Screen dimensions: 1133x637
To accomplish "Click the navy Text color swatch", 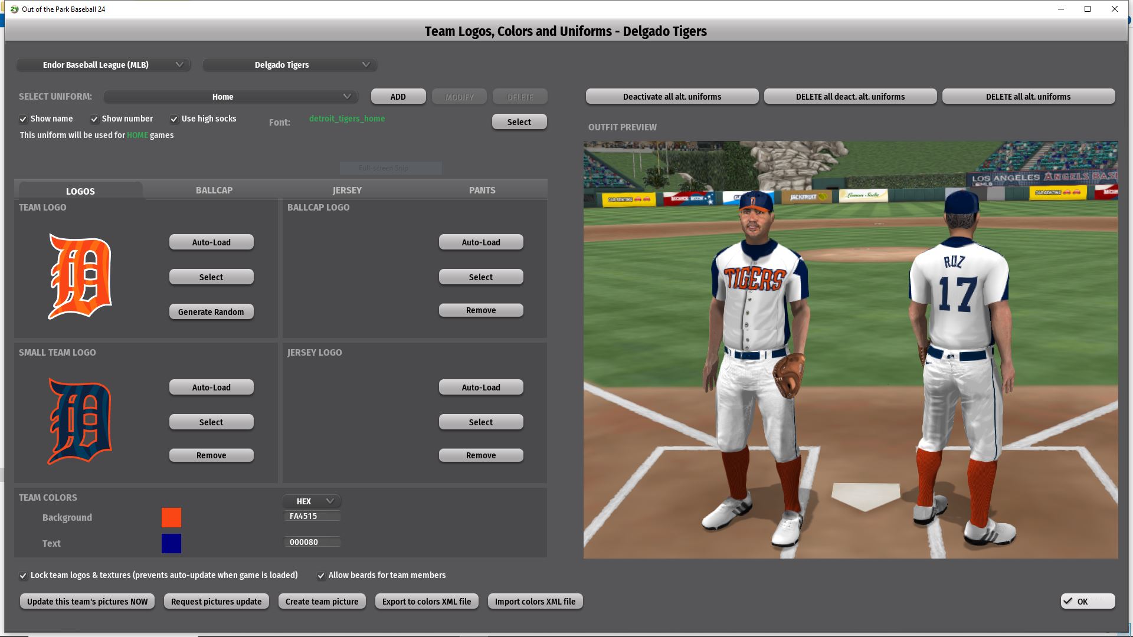I will (171, 543).
